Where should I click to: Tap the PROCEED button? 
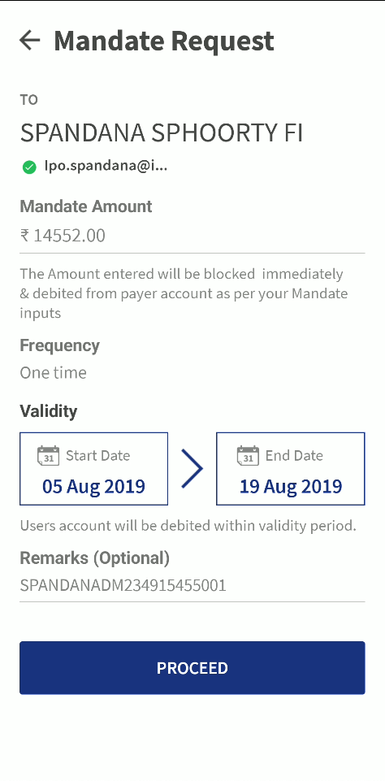tap(192, 668)
